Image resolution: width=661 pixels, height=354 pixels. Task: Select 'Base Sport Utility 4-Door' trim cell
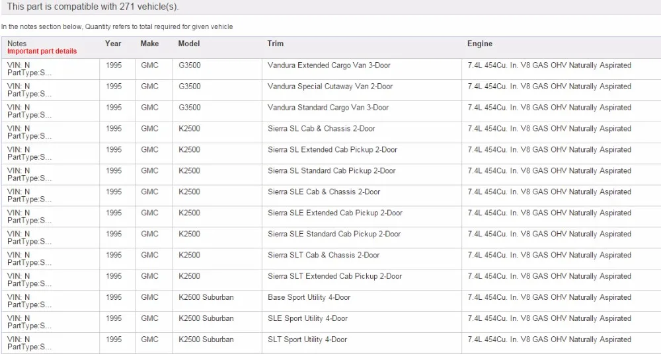coord(309,297)
